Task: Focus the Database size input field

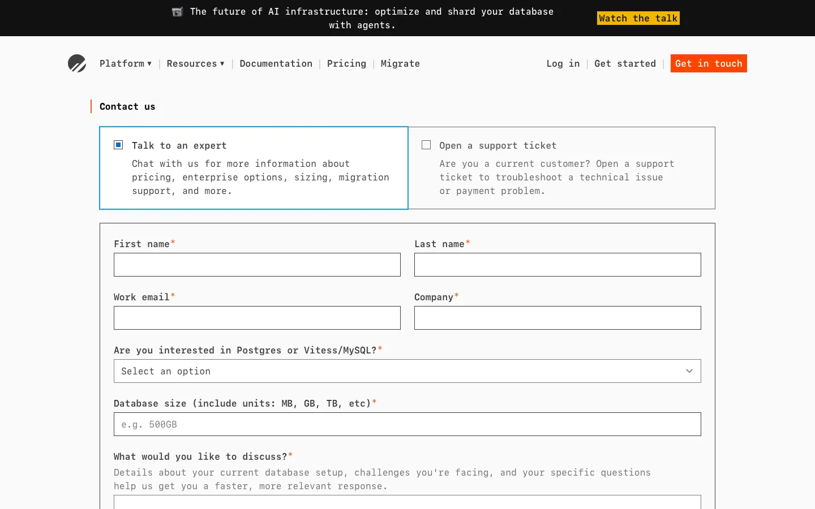Action: pos(407,424)
